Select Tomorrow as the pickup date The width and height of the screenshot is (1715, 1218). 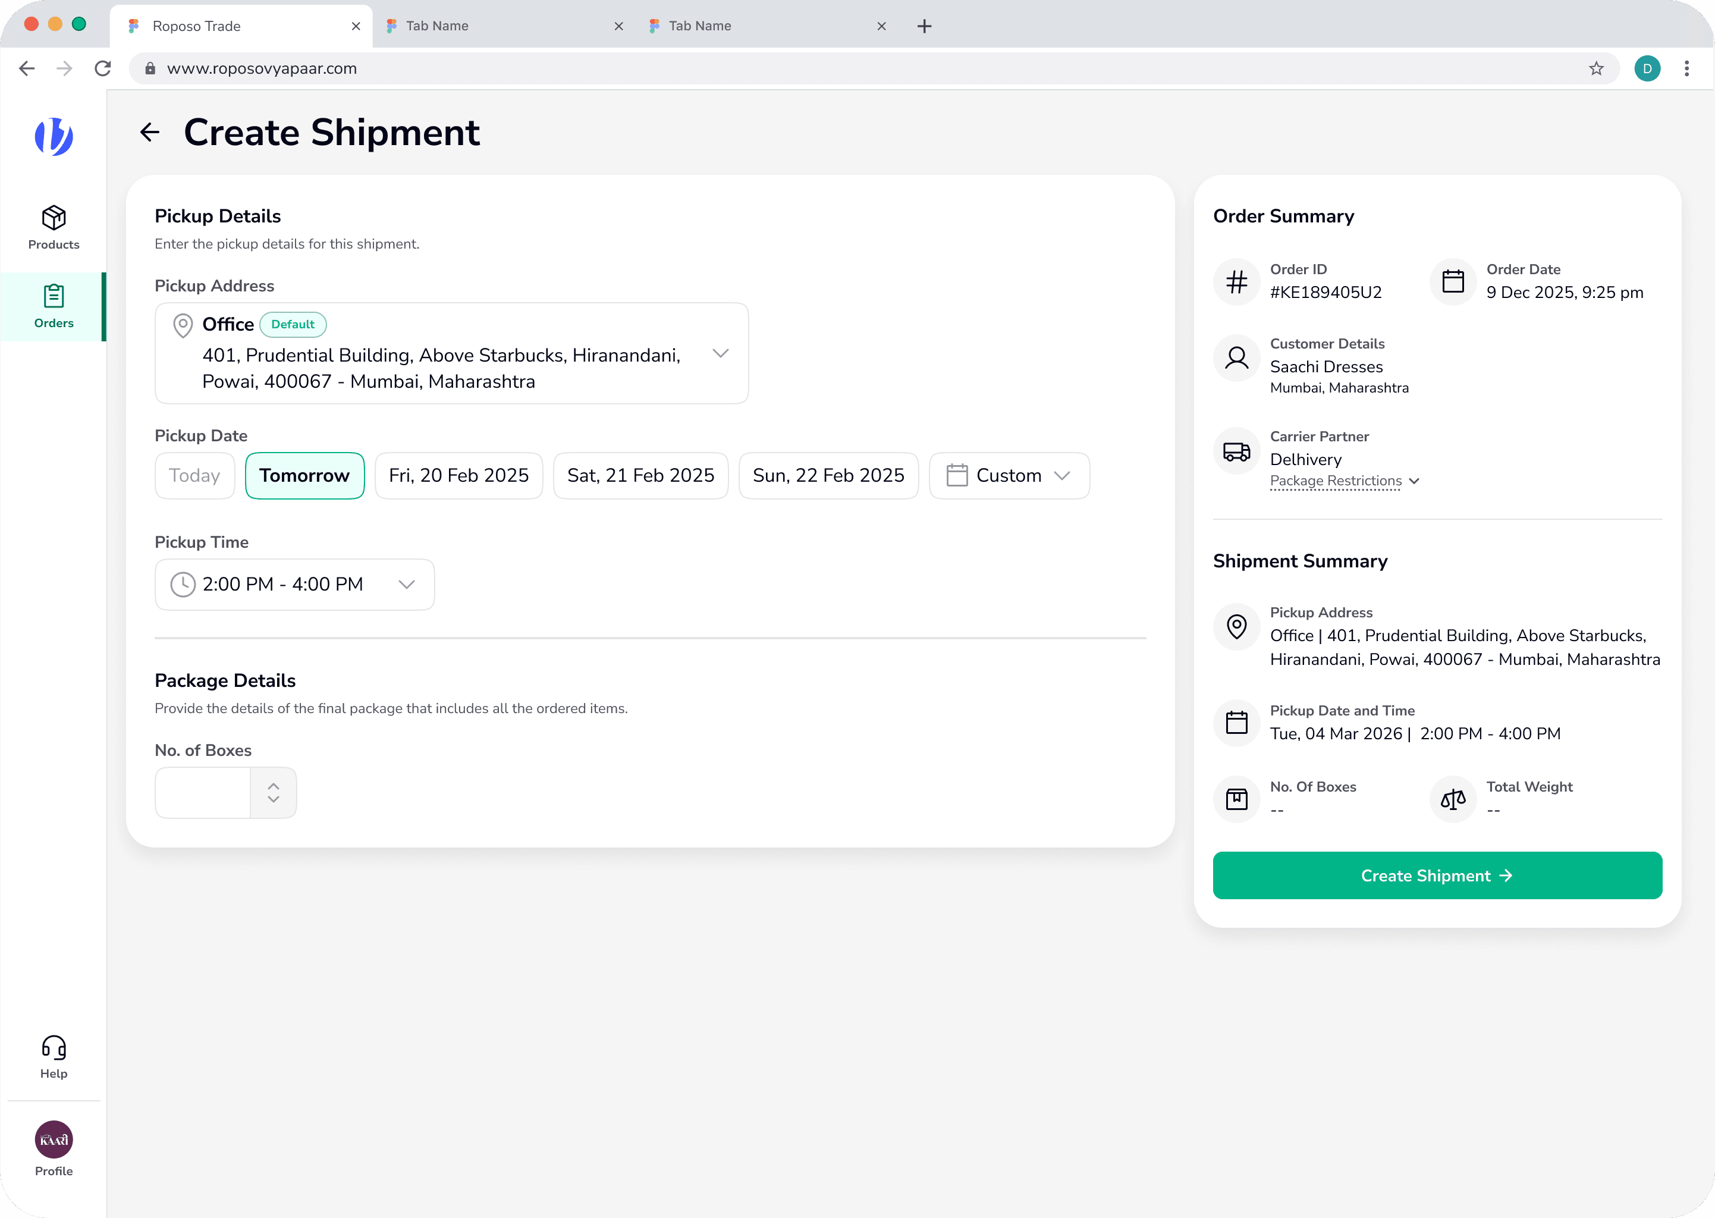[304, 476]
